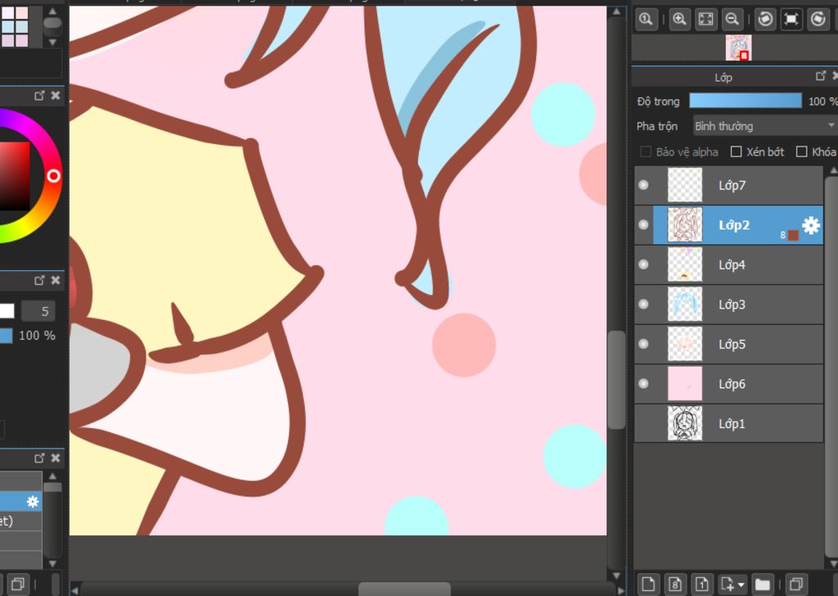Add a new layer folder
The width and height of the screenshot is (838, 596).
coord(763,584)
